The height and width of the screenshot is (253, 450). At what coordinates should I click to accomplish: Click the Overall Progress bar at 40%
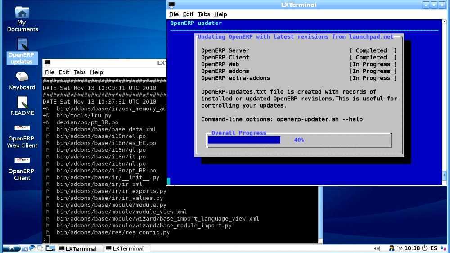tap(299, 140)
